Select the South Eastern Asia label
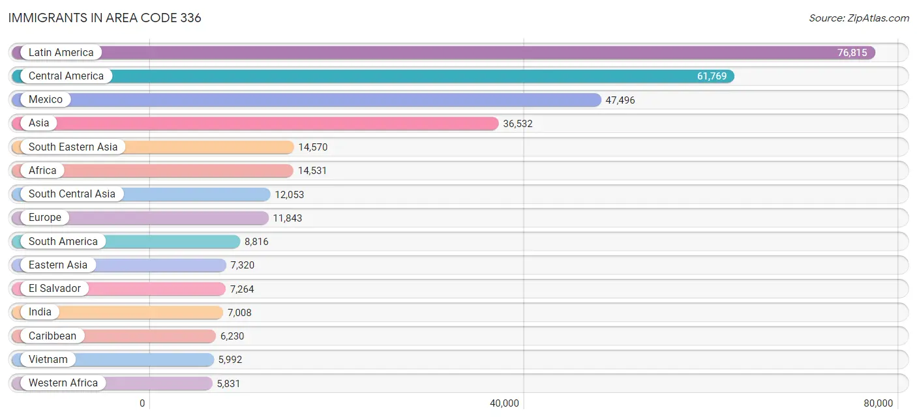 [x=73, y=147]
